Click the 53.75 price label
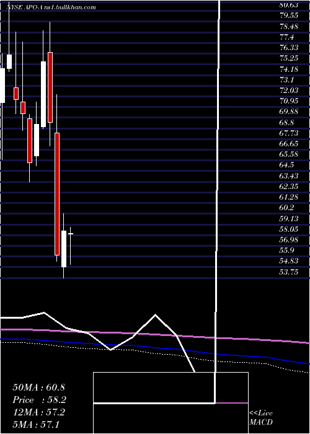Image resolution: width=310 pixels, height=434 pixels. pos(289,272)
